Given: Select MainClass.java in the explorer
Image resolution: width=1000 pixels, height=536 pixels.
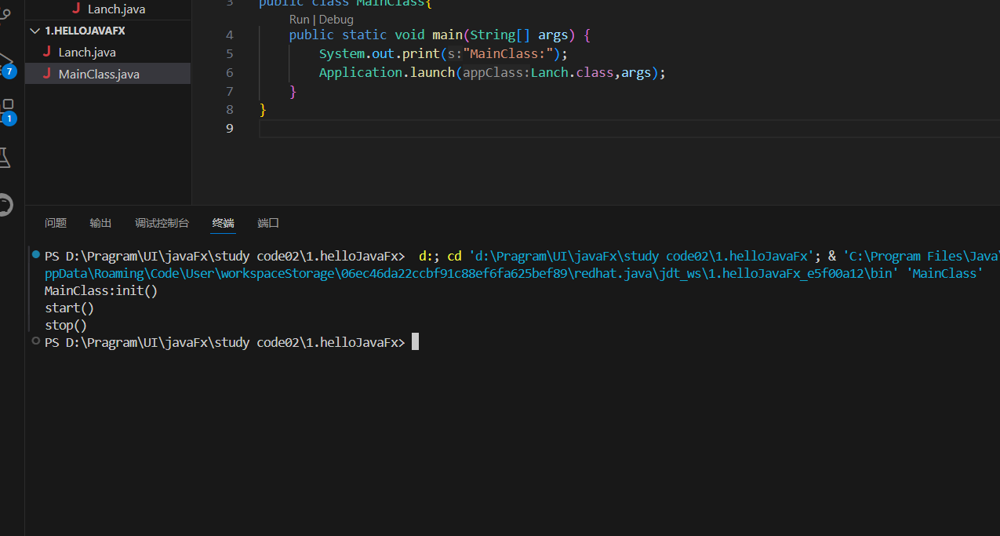Looking at the screenshot, I should (x=99, y=74).
